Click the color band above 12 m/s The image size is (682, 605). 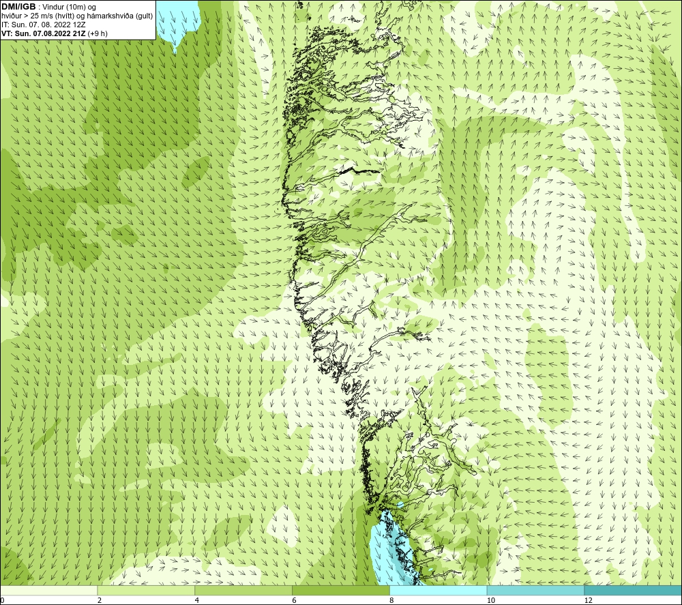click(633, 590)
